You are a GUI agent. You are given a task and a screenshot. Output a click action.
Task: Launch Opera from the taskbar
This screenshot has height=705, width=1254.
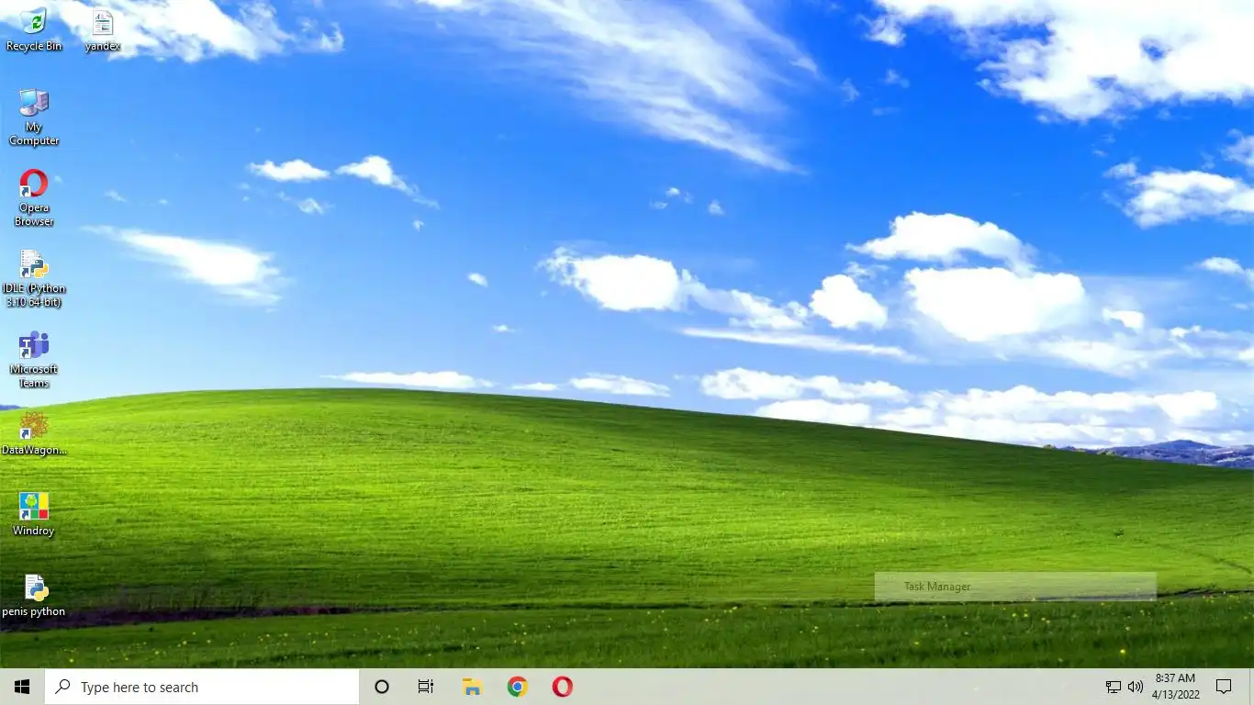[x=563, y=687]
